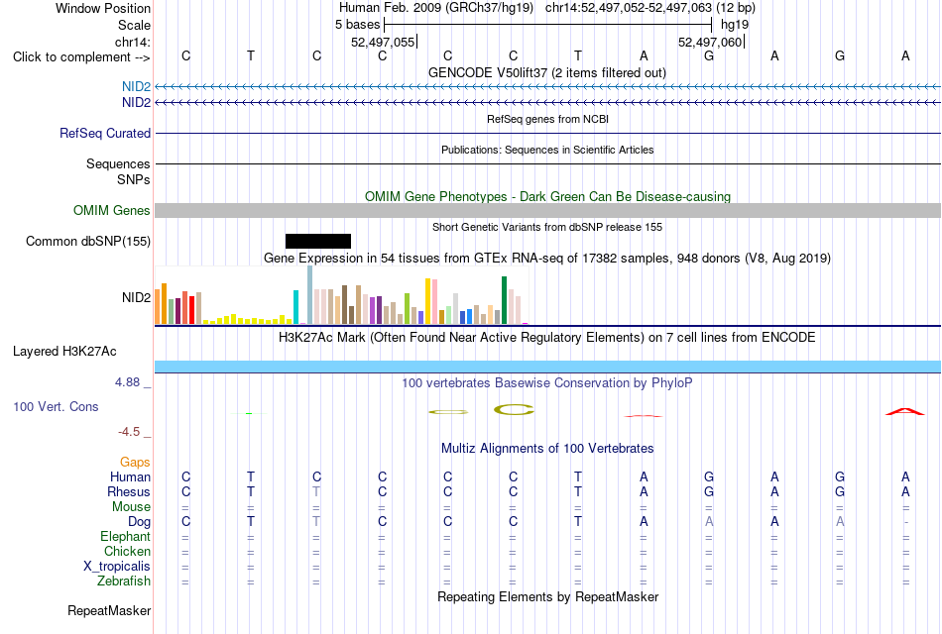Select the Human species row label

(x=130, y=476)
